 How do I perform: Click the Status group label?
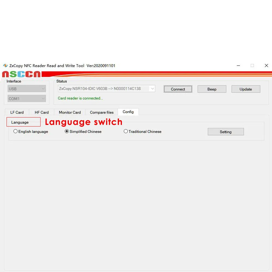[x=61, y=81]
